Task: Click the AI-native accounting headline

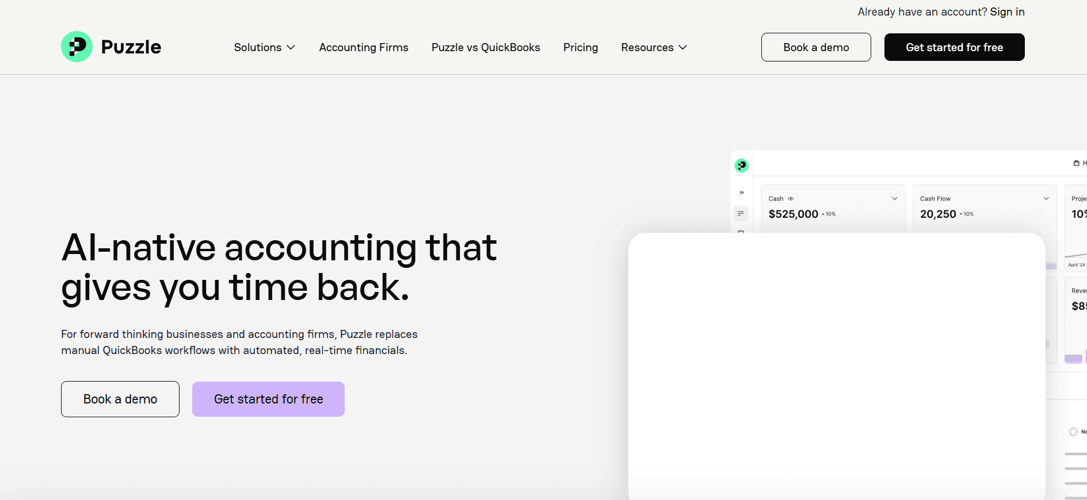Action: (x=279, y=267)
